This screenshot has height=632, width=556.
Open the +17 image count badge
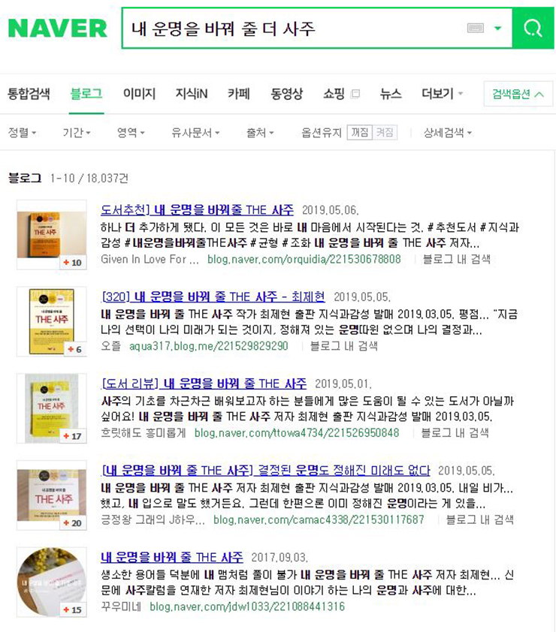coord(73,436)
